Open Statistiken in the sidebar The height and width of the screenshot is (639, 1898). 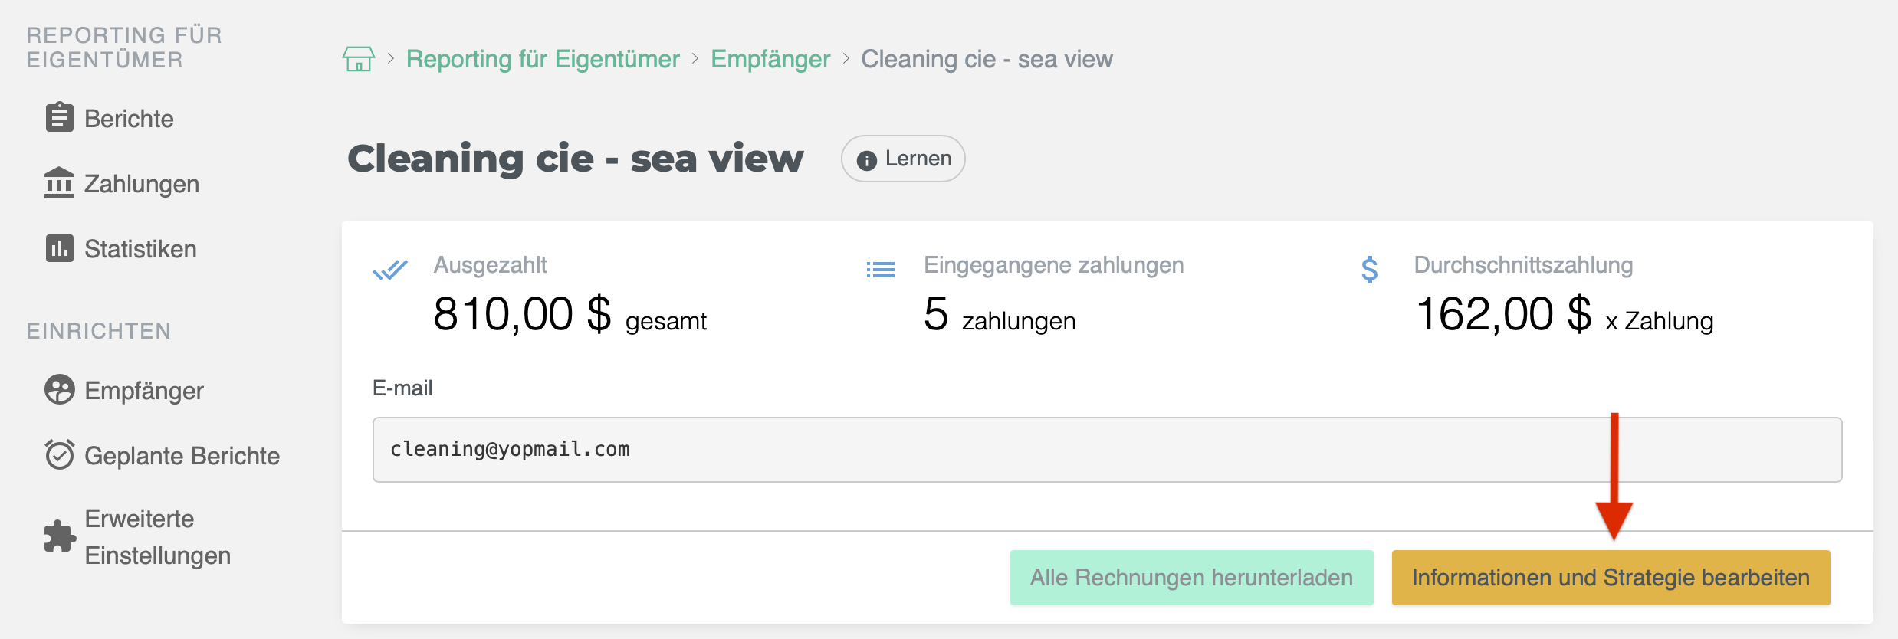tap(140, 249)
